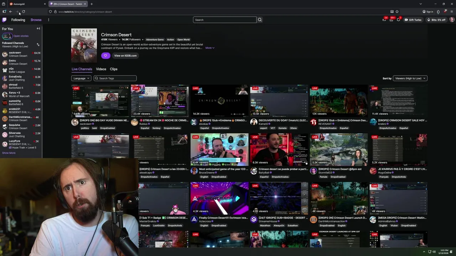Close the Asmongold browser tab
The width and height of the screenshot is (456, 256).
coord(45,4)
